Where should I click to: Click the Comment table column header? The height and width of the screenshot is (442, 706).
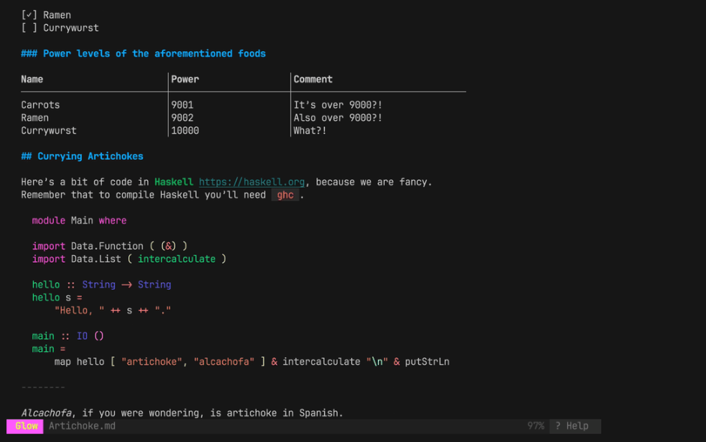tap(313, 79)
